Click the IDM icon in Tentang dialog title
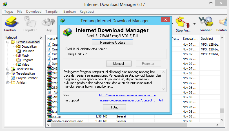The width and height of the screenshot is (229, 131). coord(63,21)
